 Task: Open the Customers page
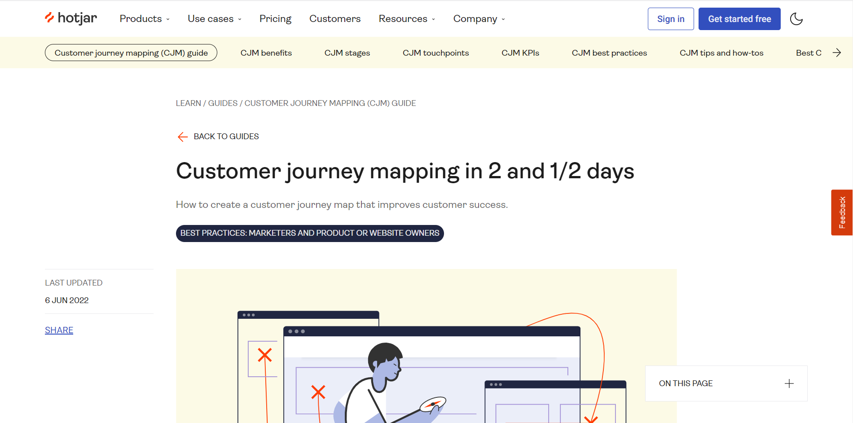coord(335,19)
